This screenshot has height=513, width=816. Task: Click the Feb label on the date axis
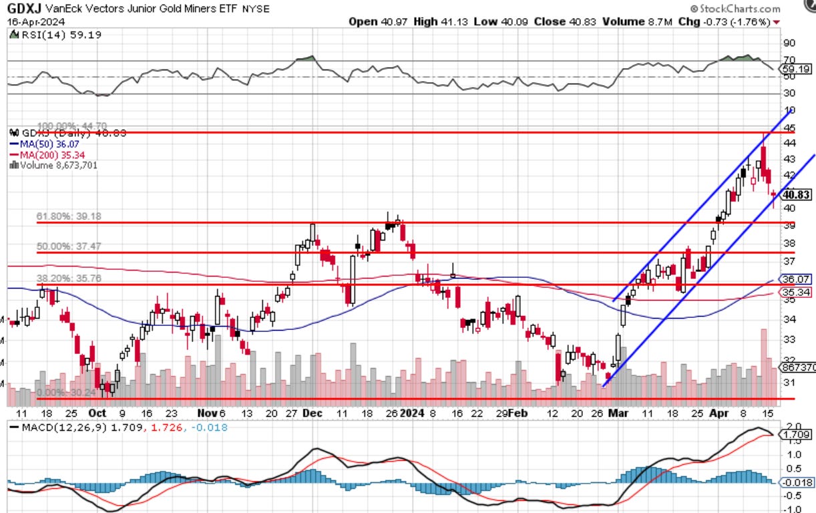[519, 414]
